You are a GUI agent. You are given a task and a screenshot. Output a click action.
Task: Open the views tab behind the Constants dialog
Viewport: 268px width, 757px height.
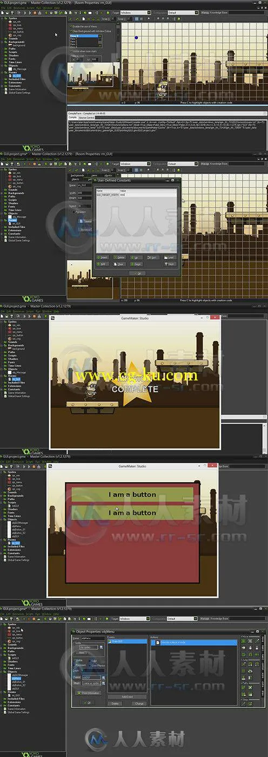click(x=94, y=175)
